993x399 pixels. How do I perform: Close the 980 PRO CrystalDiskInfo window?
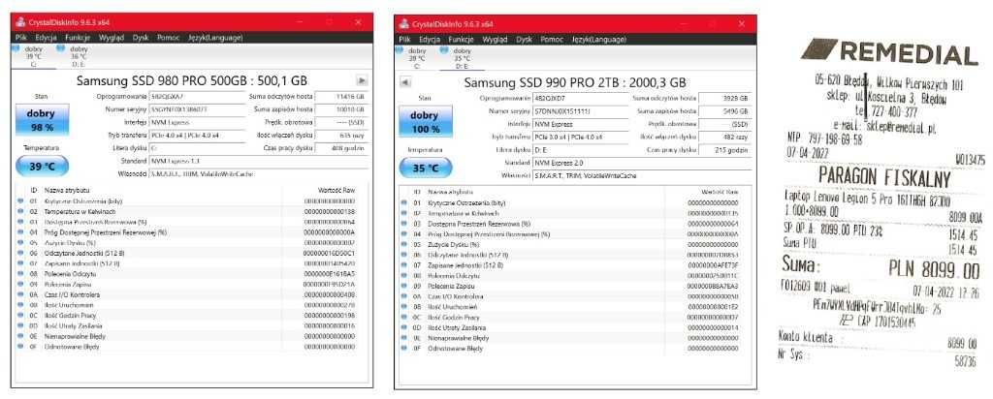[x=359, y=22]
